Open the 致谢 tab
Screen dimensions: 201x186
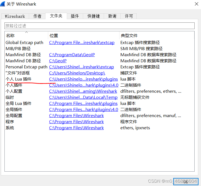pyautogui.click(x=112, y=16)
